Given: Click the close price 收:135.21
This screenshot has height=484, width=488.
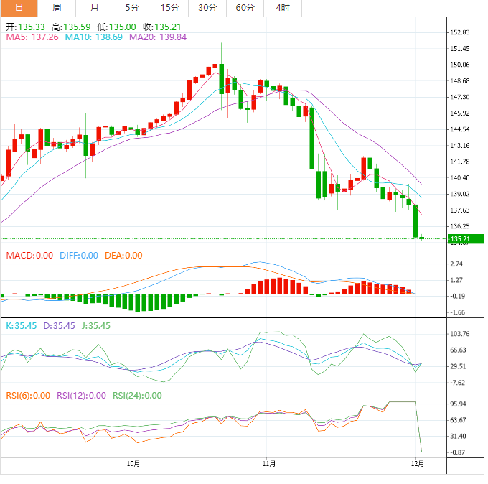Looking at the screenshot, I should click(x=162, y=27).
